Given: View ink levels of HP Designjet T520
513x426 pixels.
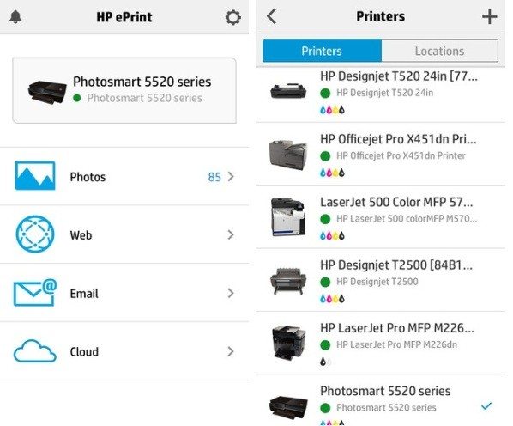Looking at the screenshot, I should [x=332, y=110].
